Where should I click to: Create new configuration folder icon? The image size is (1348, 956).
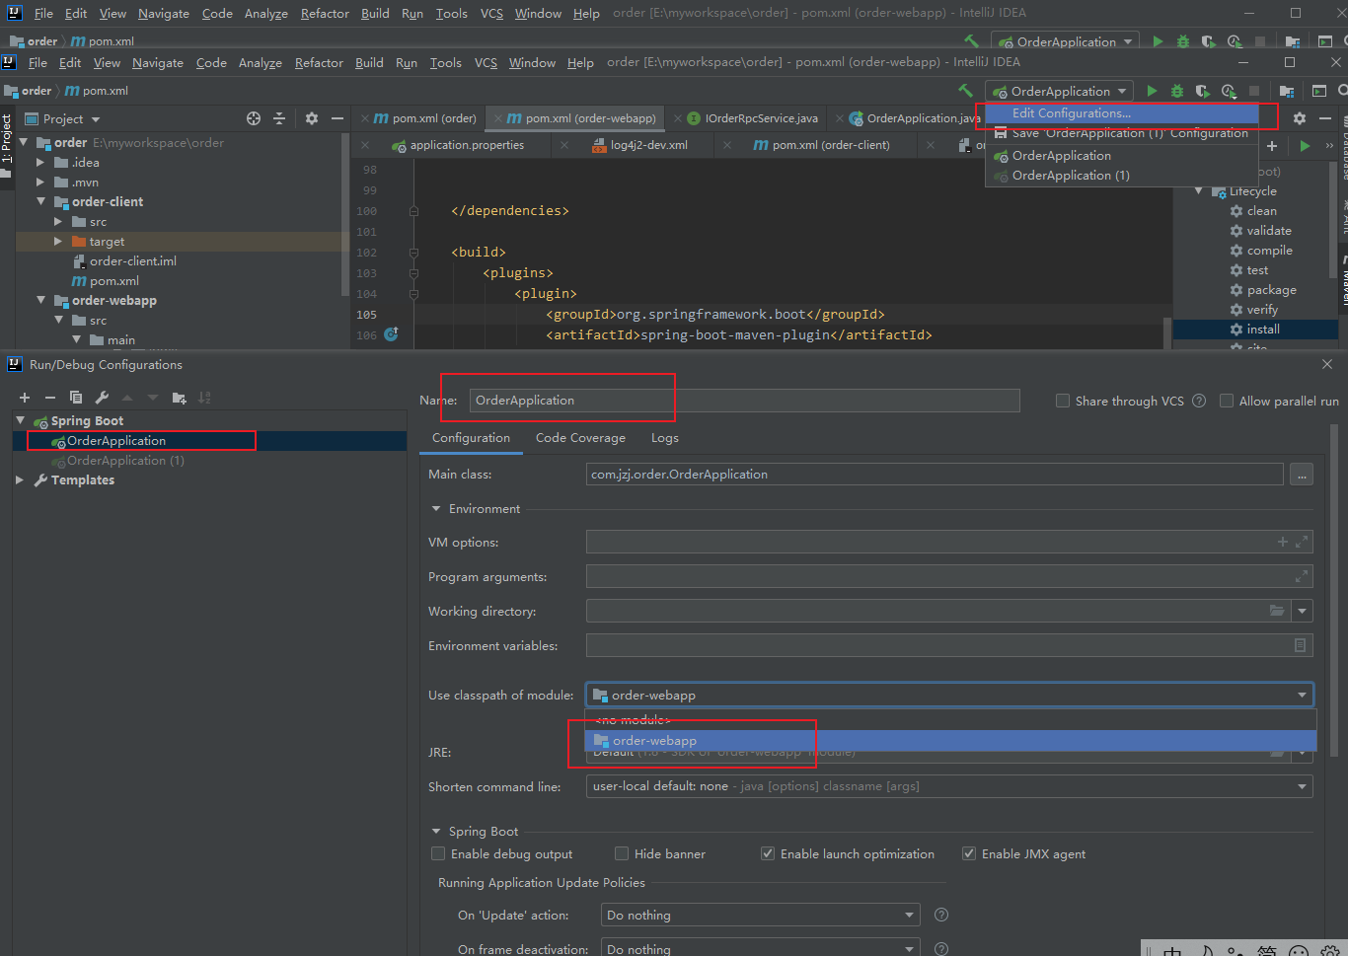pyautogui.click(x=179, y=398)
